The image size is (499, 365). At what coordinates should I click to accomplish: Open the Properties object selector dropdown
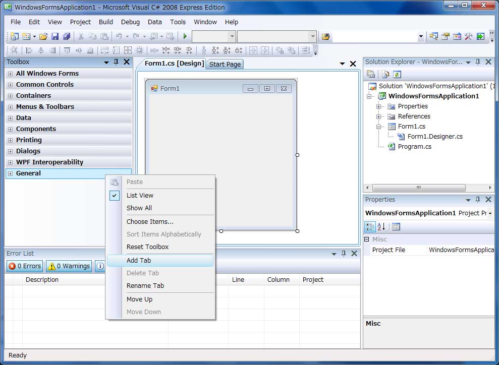[x=490, y=213]
